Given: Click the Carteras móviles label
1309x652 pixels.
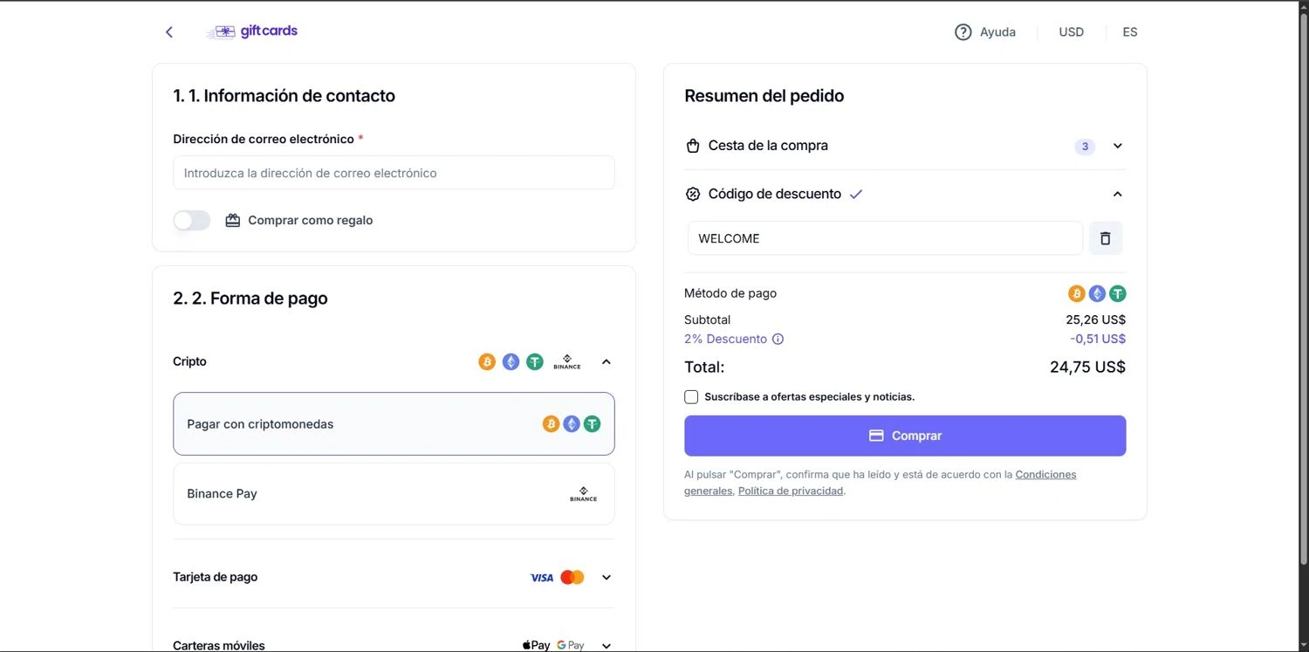Looking at the screenshot, I should pyautogui.click(x=219, y=646).
